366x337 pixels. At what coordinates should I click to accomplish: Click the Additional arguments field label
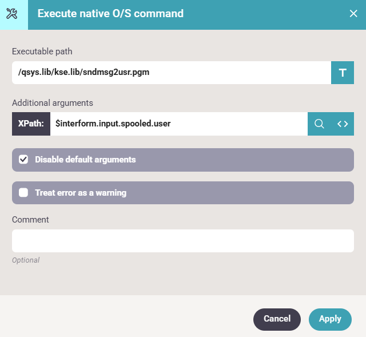pos(53,103)
